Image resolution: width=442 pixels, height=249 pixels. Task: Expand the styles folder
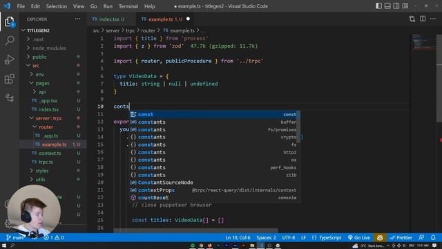tap(41, 171)
